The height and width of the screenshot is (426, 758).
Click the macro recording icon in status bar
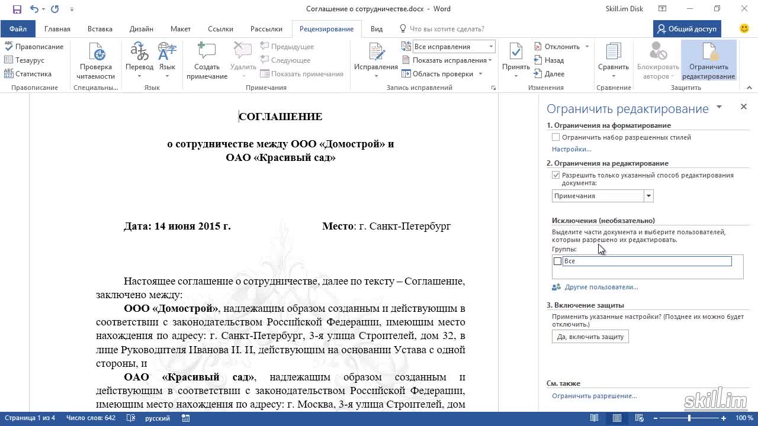click(x=185, y=418)
